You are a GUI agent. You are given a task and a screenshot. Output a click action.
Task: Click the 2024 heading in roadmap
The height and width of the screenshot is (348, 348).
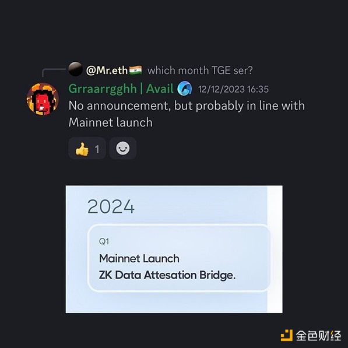(x=111, y=206)
